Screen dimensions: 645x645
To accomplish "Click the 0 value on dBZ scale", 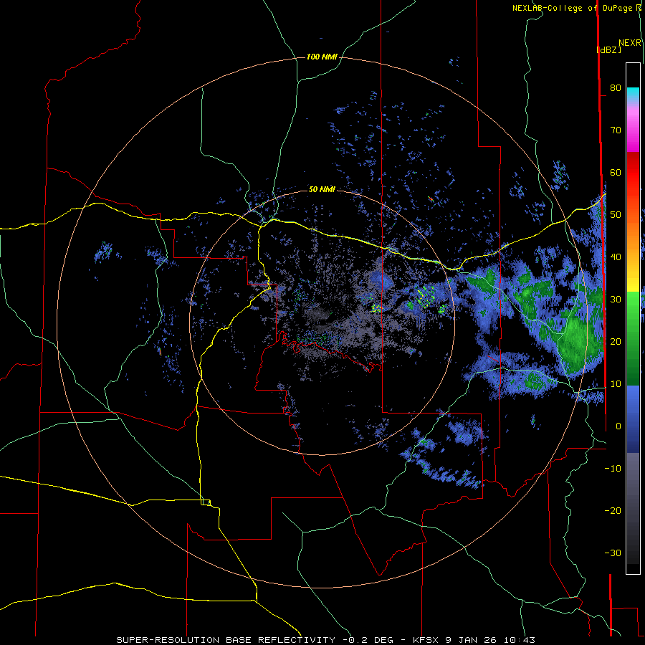I will 618,426.
